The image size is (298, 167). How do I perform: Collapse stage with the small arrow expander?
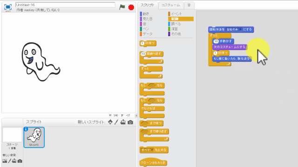pyautogui.click(x=136, y=116)
